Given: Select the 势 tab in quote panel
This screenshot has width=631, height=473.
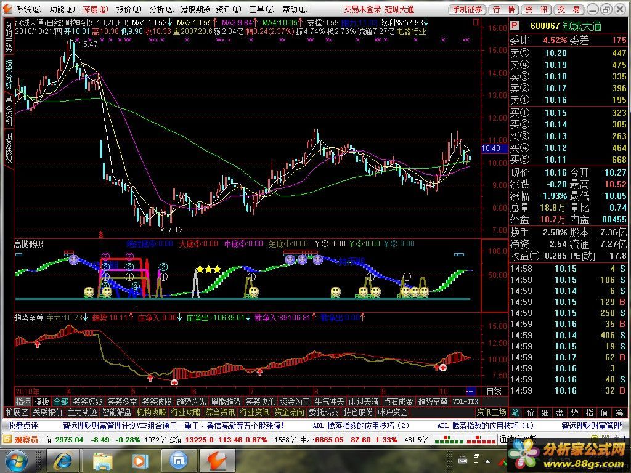Looking at the screenshot, I should click(x=574, y=412).
